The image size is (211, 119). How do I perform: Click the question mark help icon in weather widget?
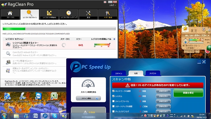[209, 30]
